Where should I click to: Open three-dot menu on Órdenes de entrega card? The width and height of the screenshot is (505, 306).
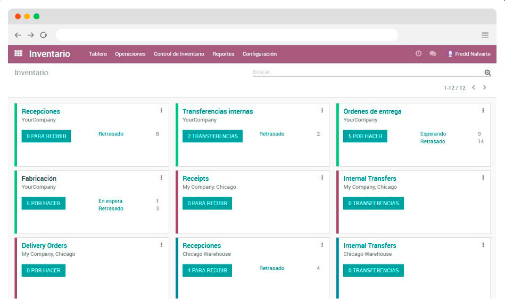tap(483, 111)
